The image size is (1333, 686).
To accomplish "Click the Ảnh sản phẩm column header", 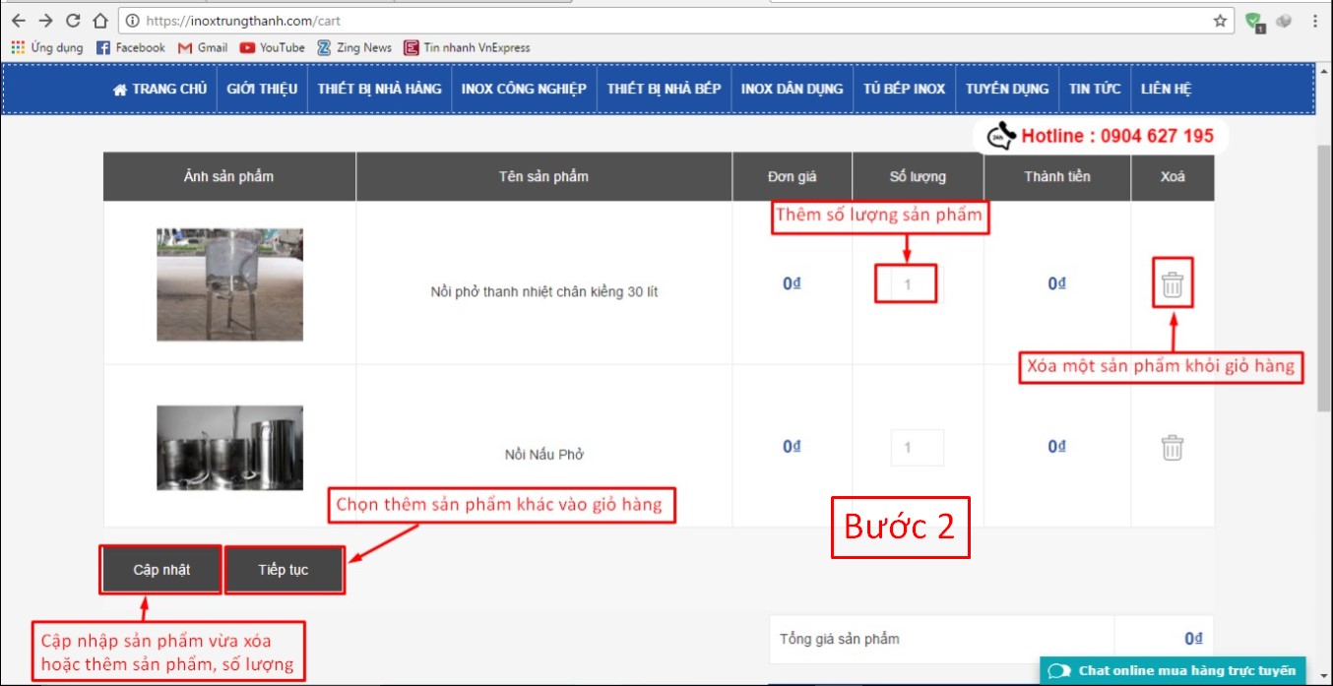I will [x=228, y=176].
